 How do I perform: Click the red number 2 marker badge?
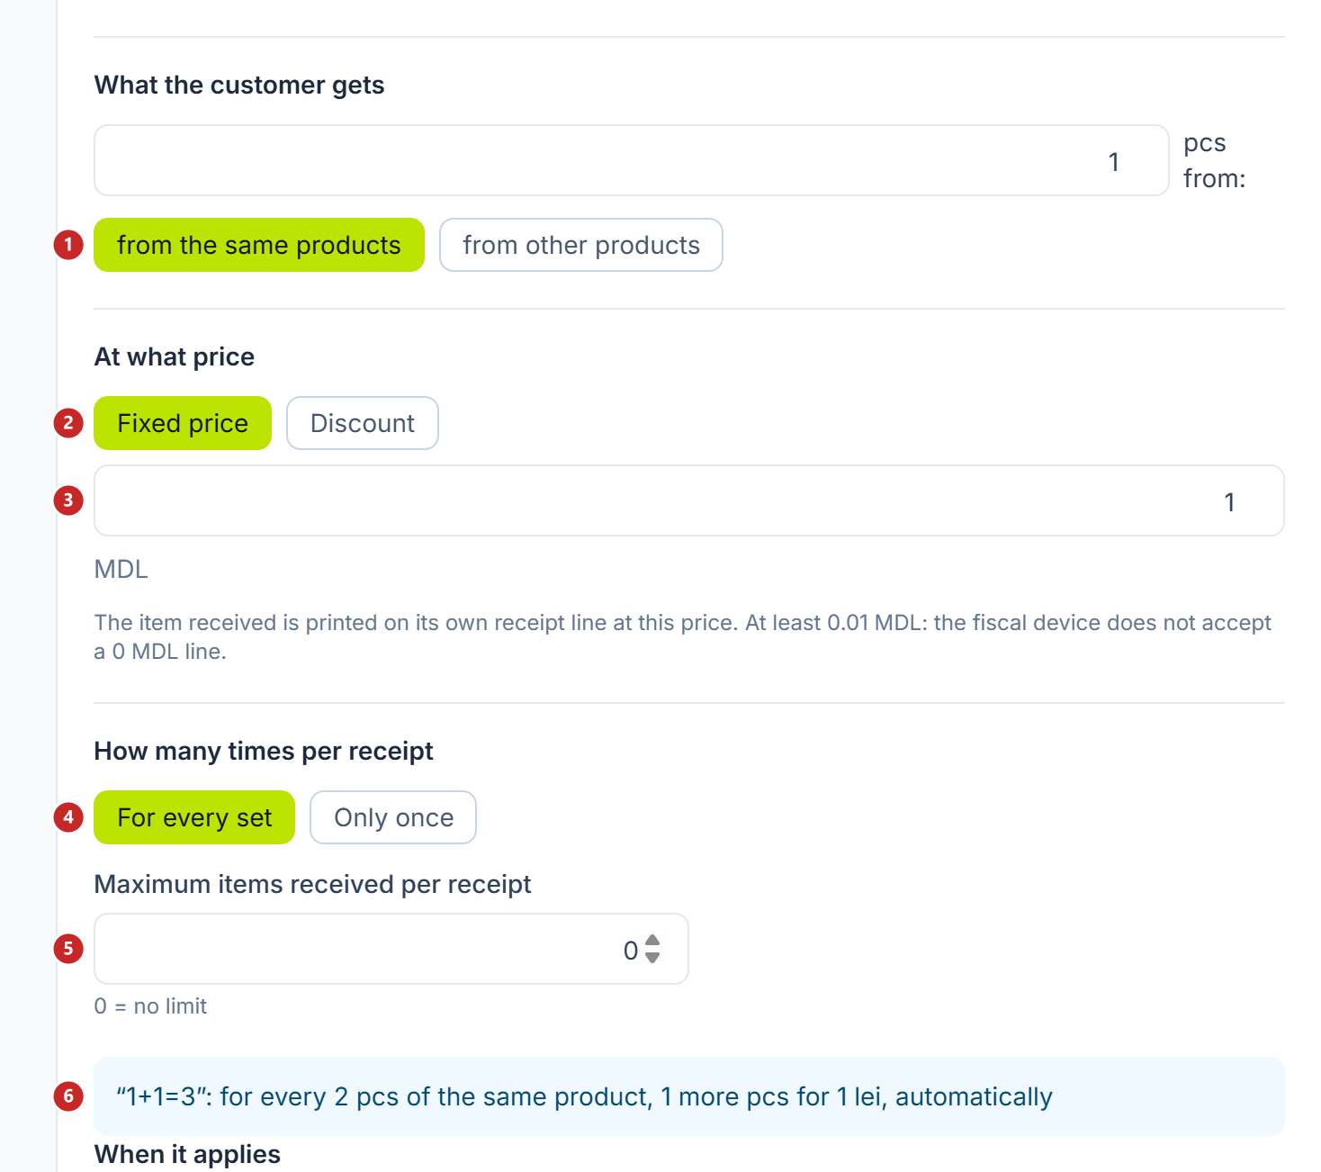[68, 423]
